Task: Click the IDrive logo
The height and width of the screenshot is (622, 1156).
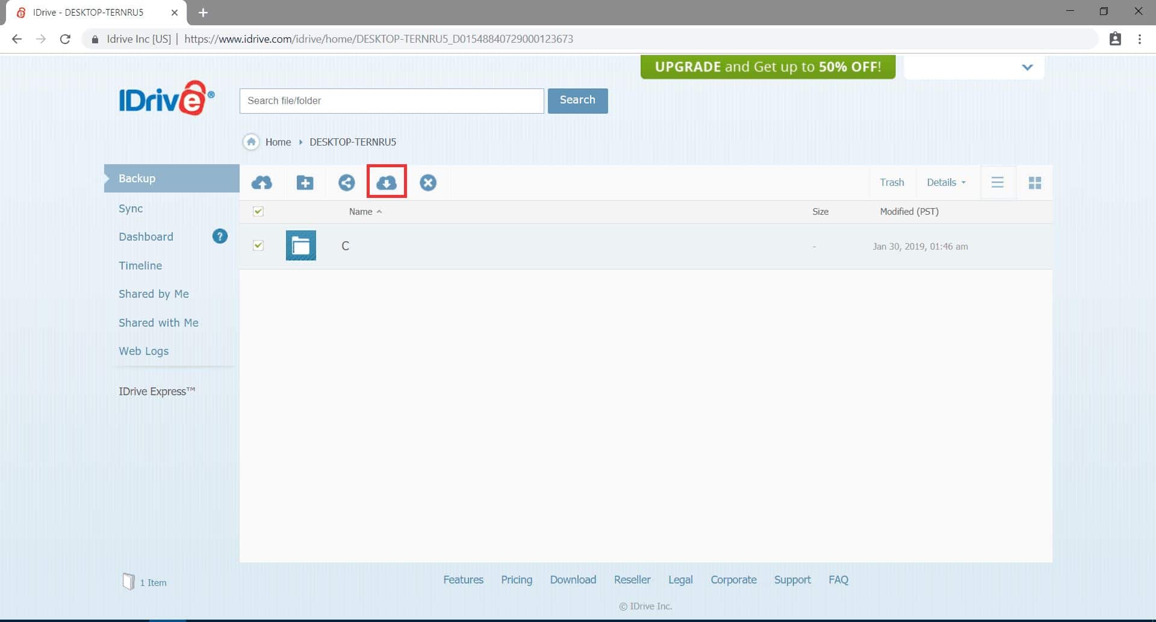Action: [166, 98]
